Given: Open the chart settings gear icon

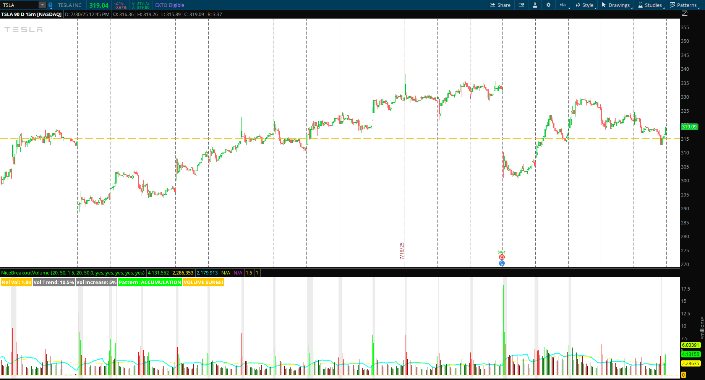Looking at the screenshot, I should pos(548,5).
